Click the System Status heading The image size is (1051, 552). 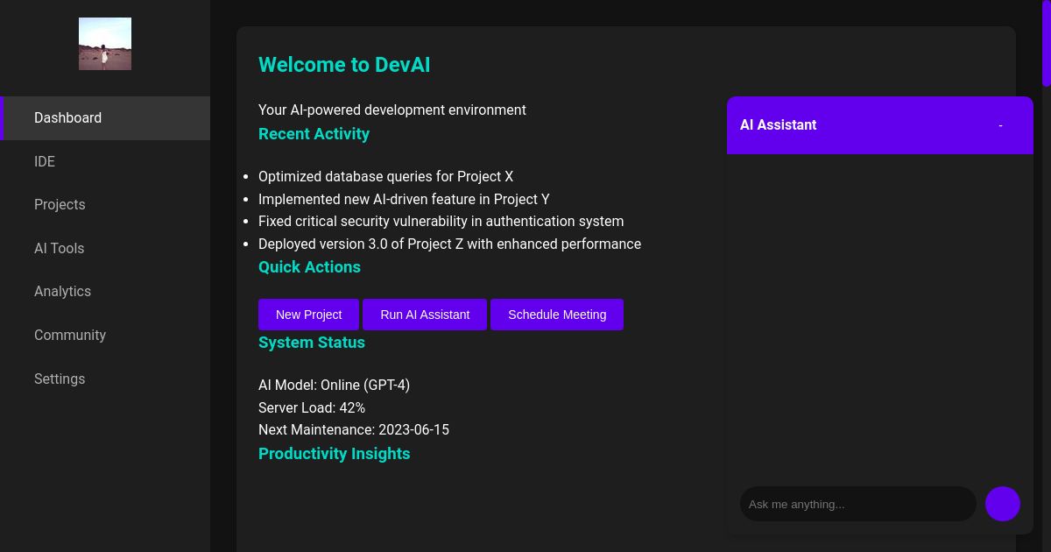point(312,343)
